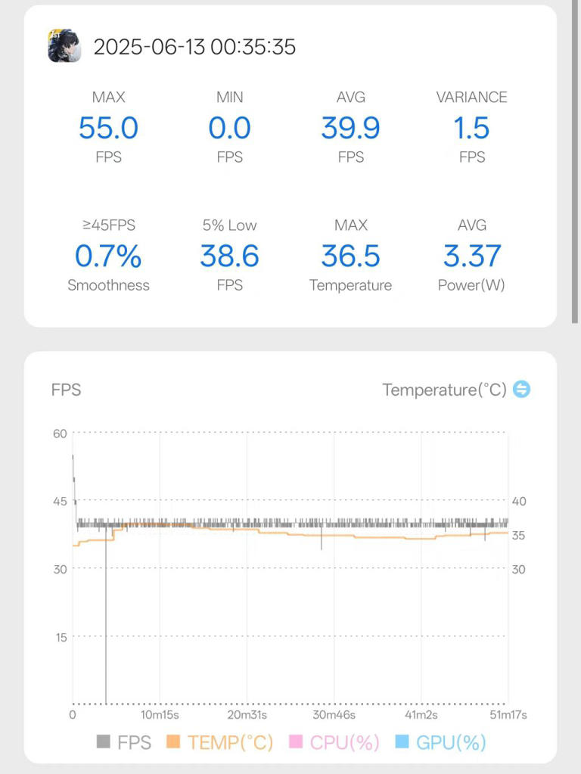Tap the 39.9 AVG FPS value
This screenshot has width=581, height=774.
(x=350, y=128)
